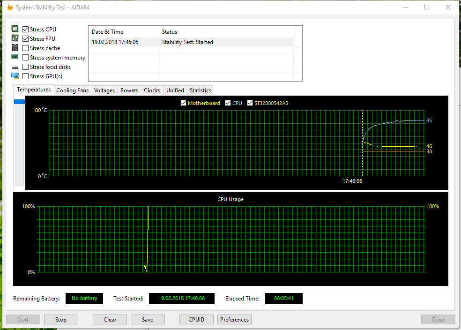This screenshot has height=330, width=461.
Task: Show the Statistics tab
Action: click(x=201, y=90)
